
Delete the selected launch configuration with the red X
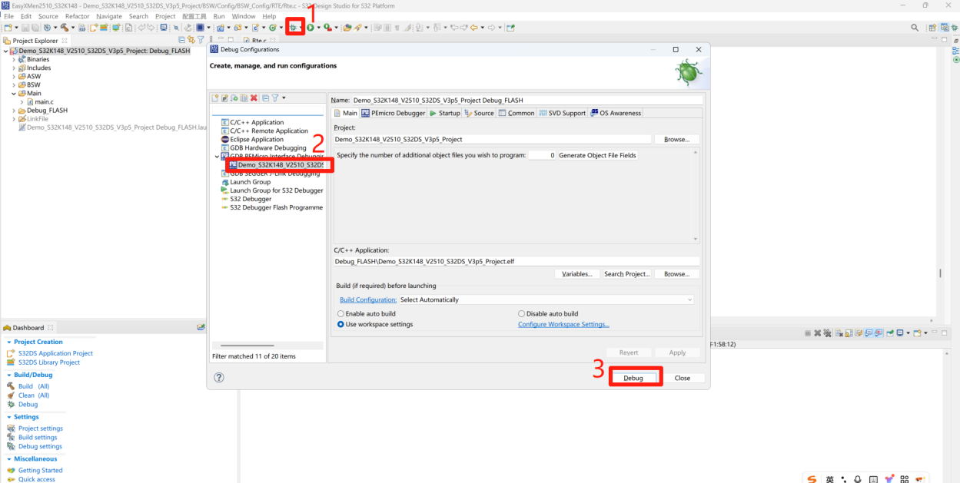pos(254,98)
